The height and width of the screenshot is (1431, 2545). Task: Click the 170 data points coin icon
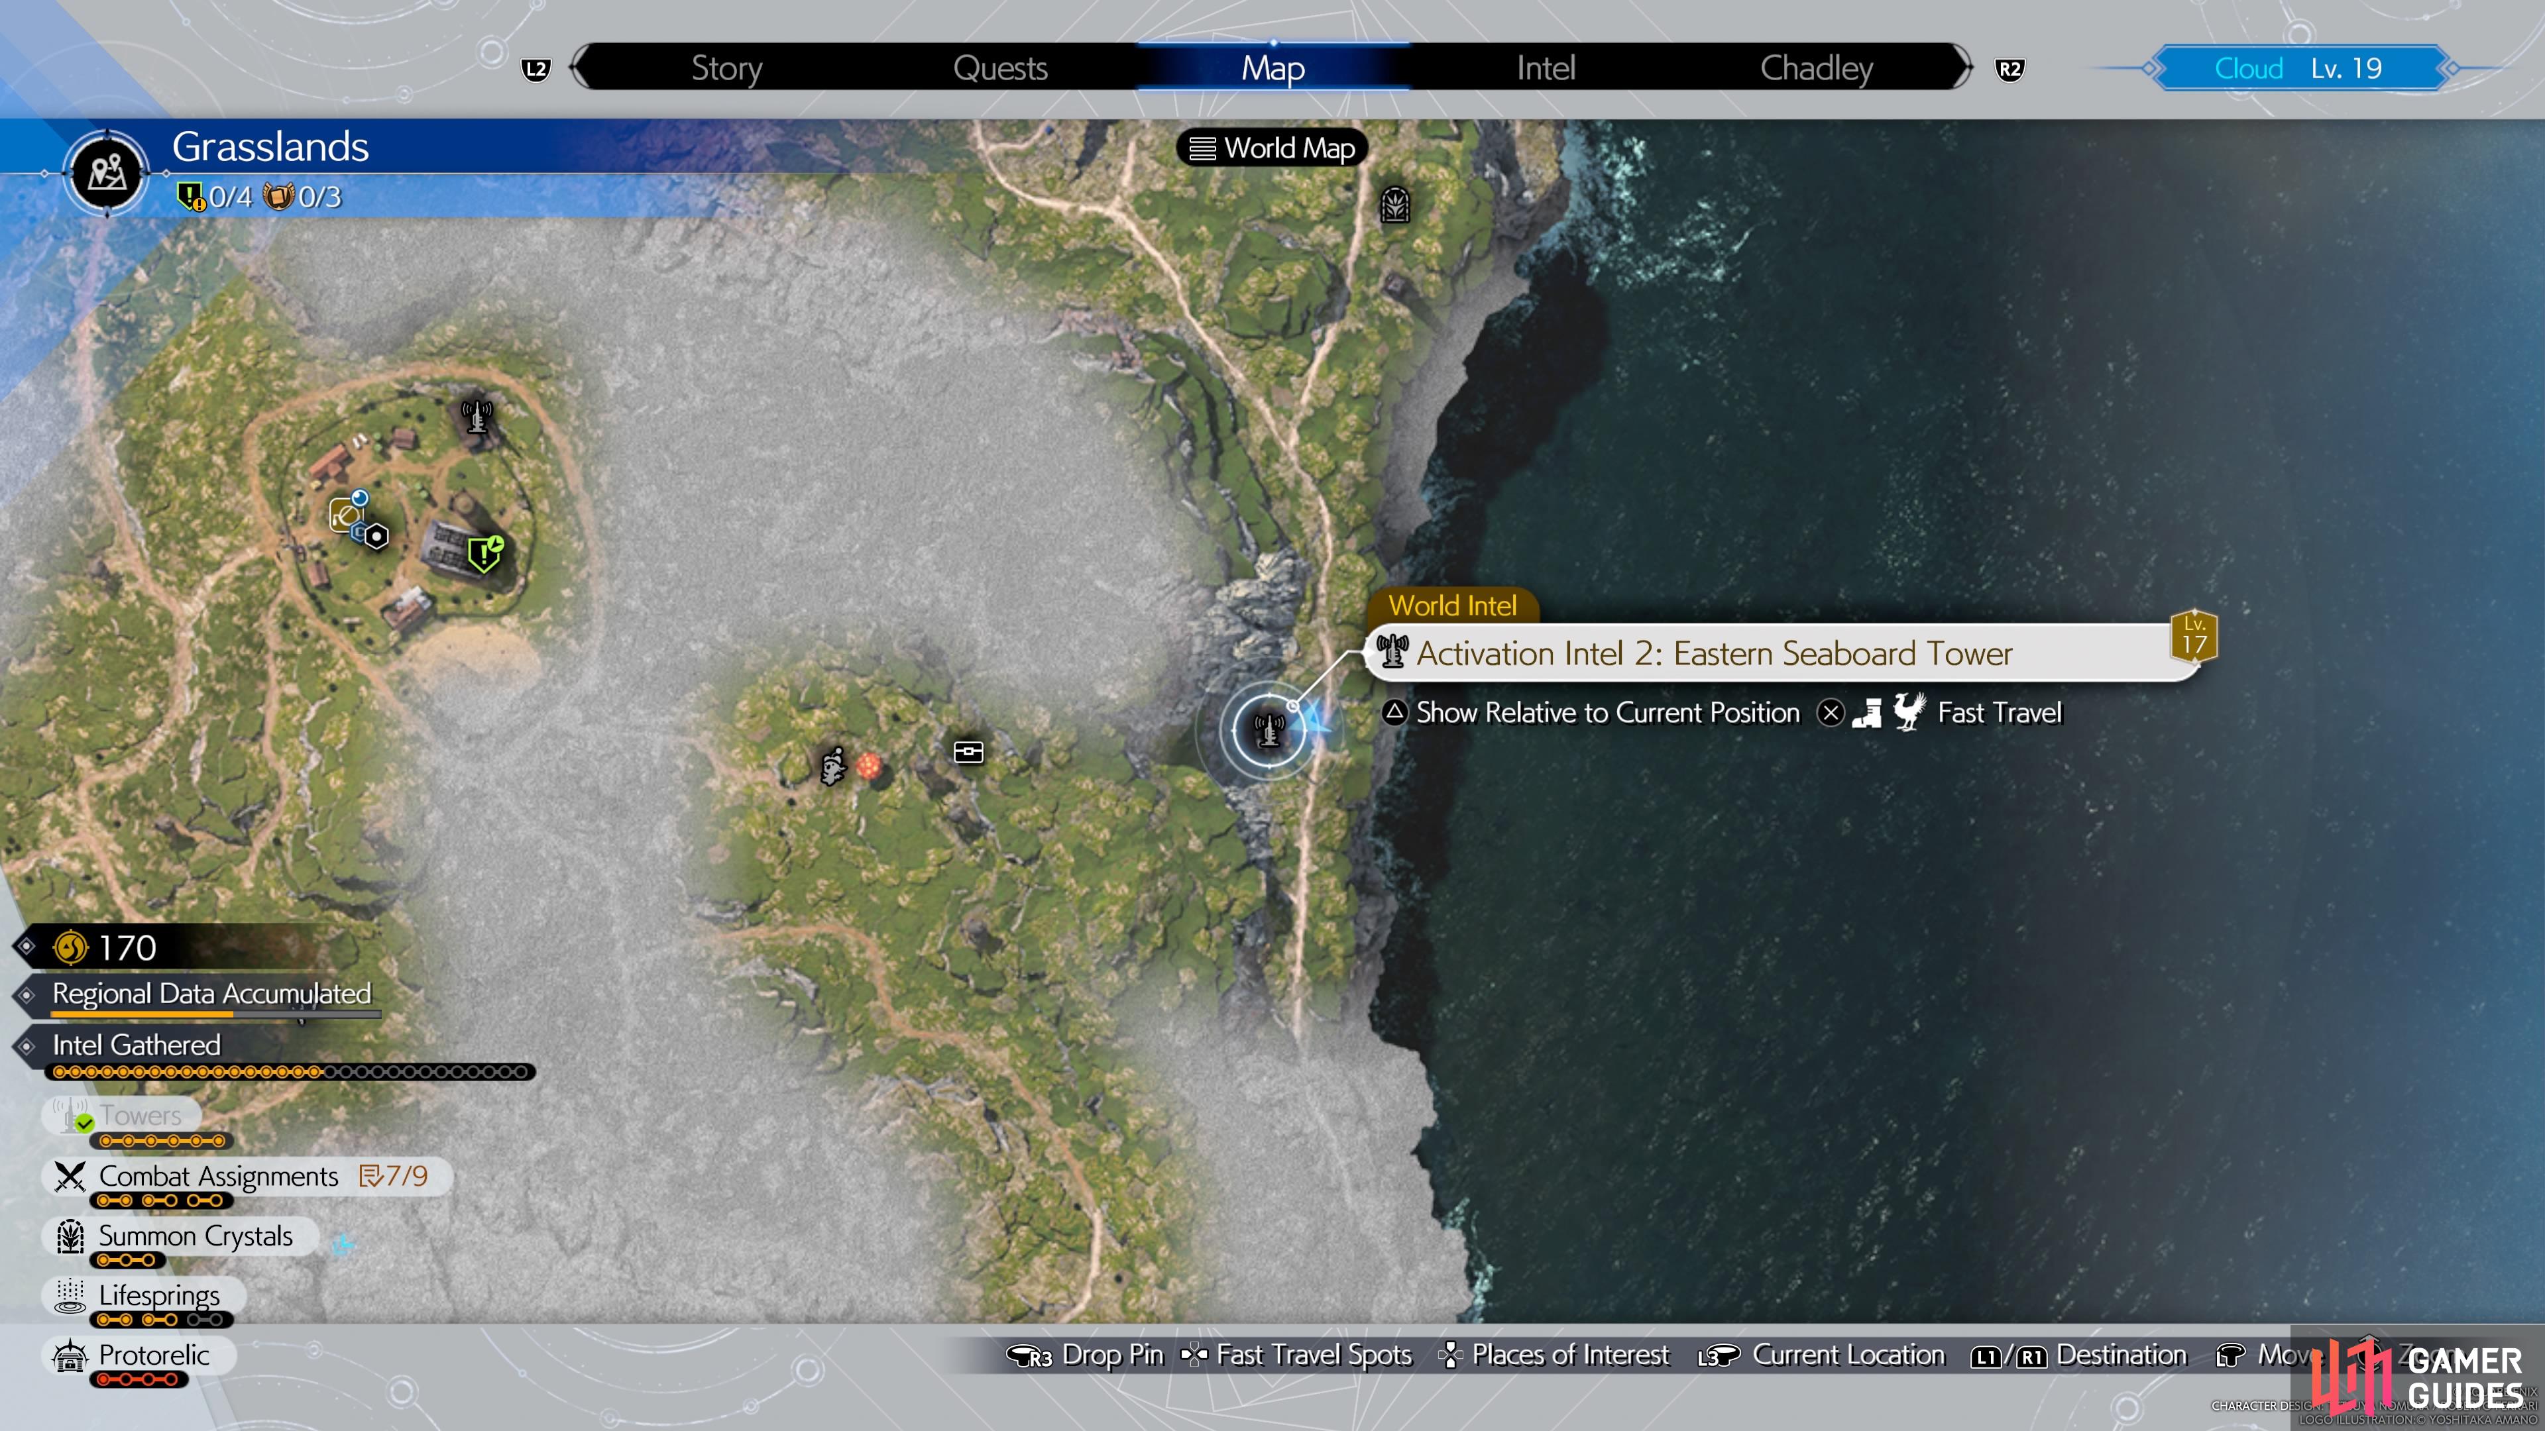pyautogui.click(x=70, y=947)
